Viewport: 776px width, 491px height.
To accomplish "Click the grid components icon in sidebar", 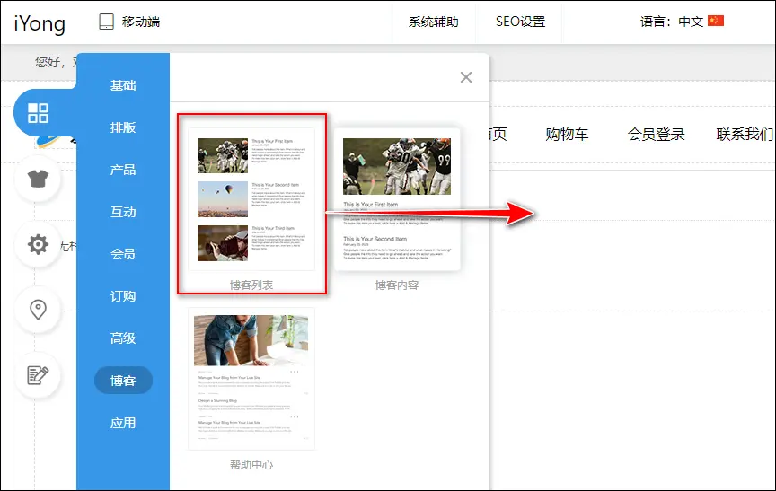I will [x=38, y=113].
